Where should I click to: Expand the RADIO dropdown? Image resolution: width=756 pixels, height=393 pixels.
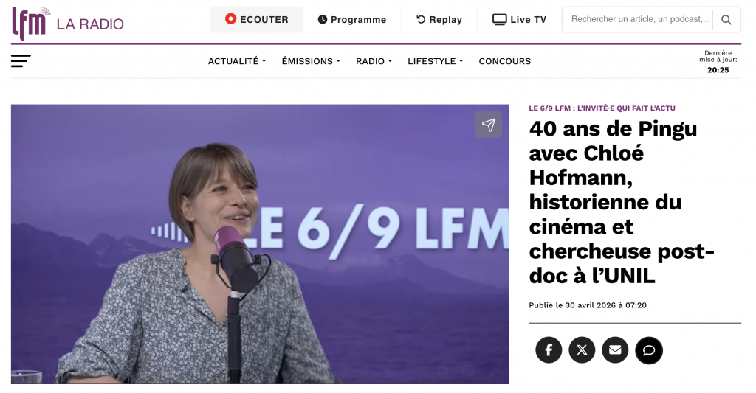pos(374,61)
